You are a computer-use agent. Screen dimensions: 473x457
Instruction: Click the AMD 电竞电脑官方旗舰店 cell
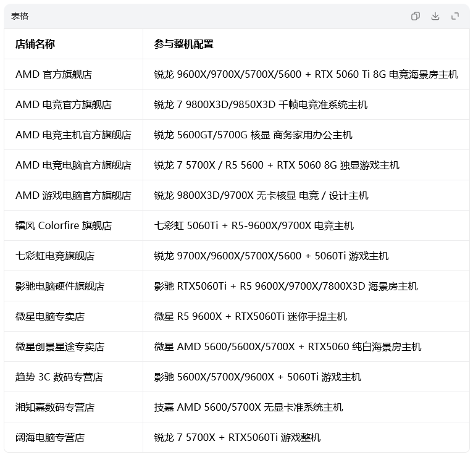(73, 166)
